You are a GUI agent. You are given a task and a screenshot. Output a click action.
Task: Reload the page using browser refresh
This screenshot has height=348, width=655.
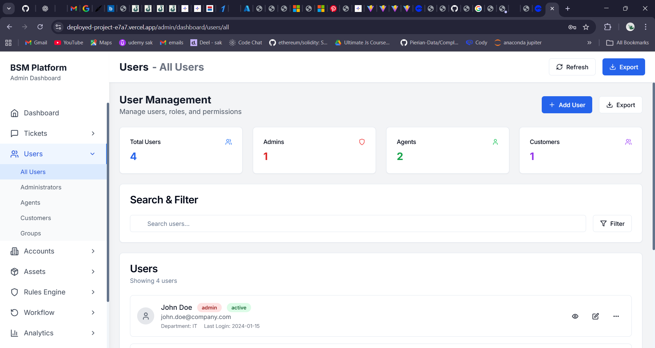tap(40, 27)
